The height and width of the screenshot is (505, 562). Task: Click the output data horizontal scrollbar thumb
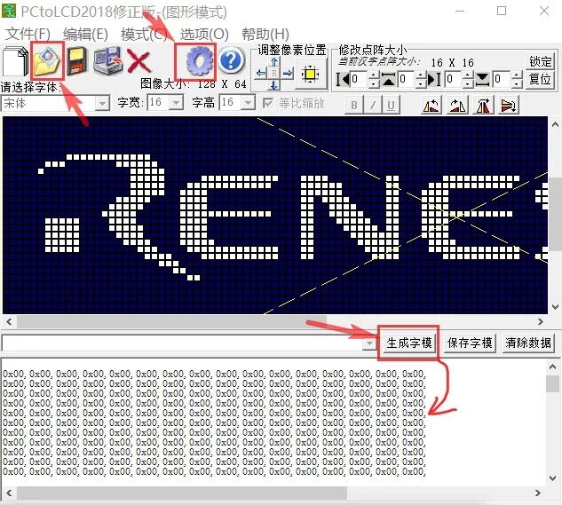point(182,493)
